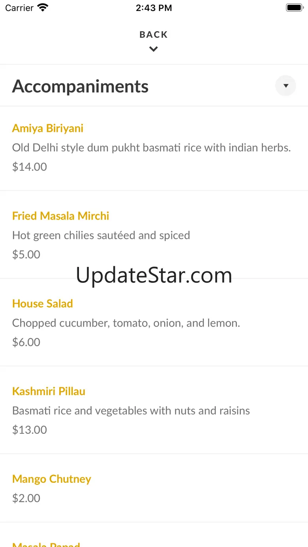Tap the battery icon in status bar
The width and height of the screenshot is (308, 547).
294,7
